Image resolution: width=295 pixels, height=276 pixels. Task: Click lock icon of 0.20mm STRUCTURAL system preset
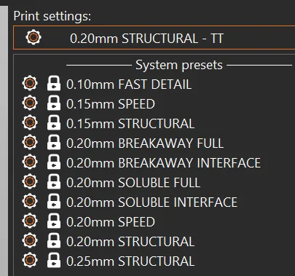pos(54,240)
